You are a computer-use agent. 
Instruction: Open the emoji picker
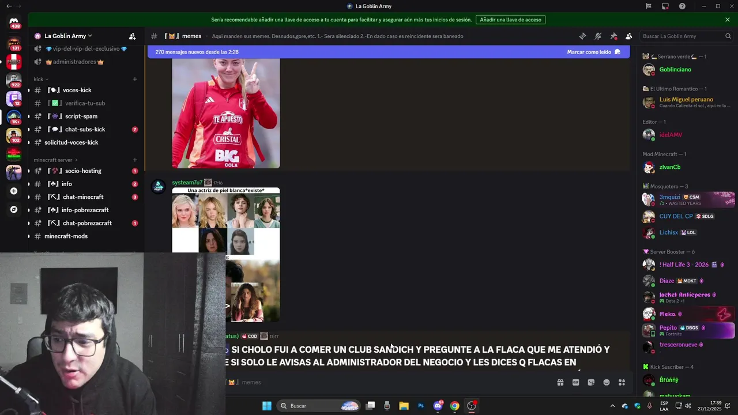coord(607,382)
